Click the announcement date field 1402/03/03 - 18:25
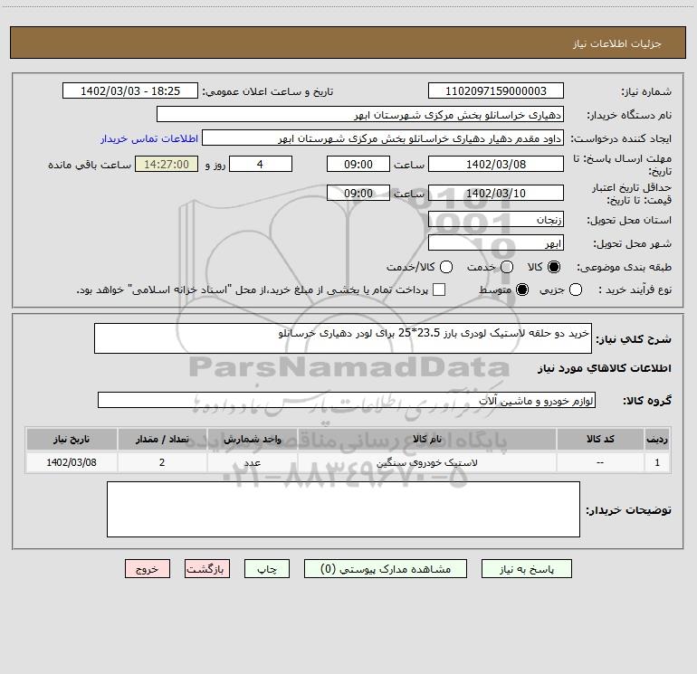 click(130, 91)
